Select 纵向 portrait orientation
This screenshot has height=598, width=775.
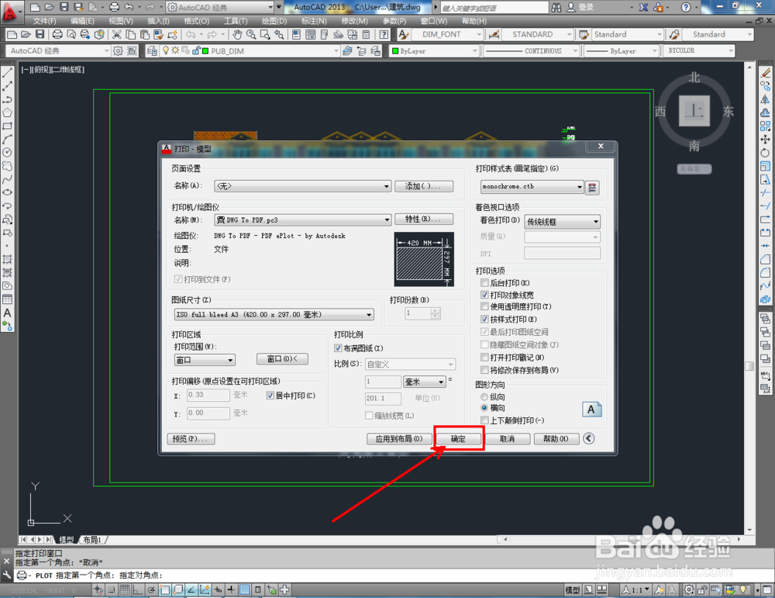[x=484, y=396]
